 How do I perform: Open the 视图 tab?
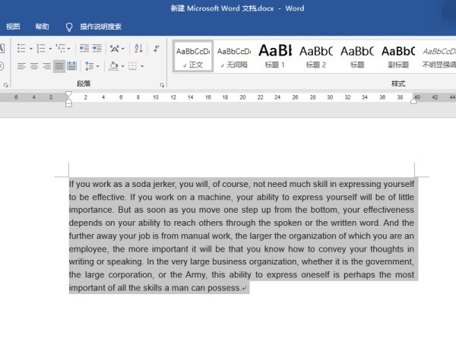click(x=13, y=27)
